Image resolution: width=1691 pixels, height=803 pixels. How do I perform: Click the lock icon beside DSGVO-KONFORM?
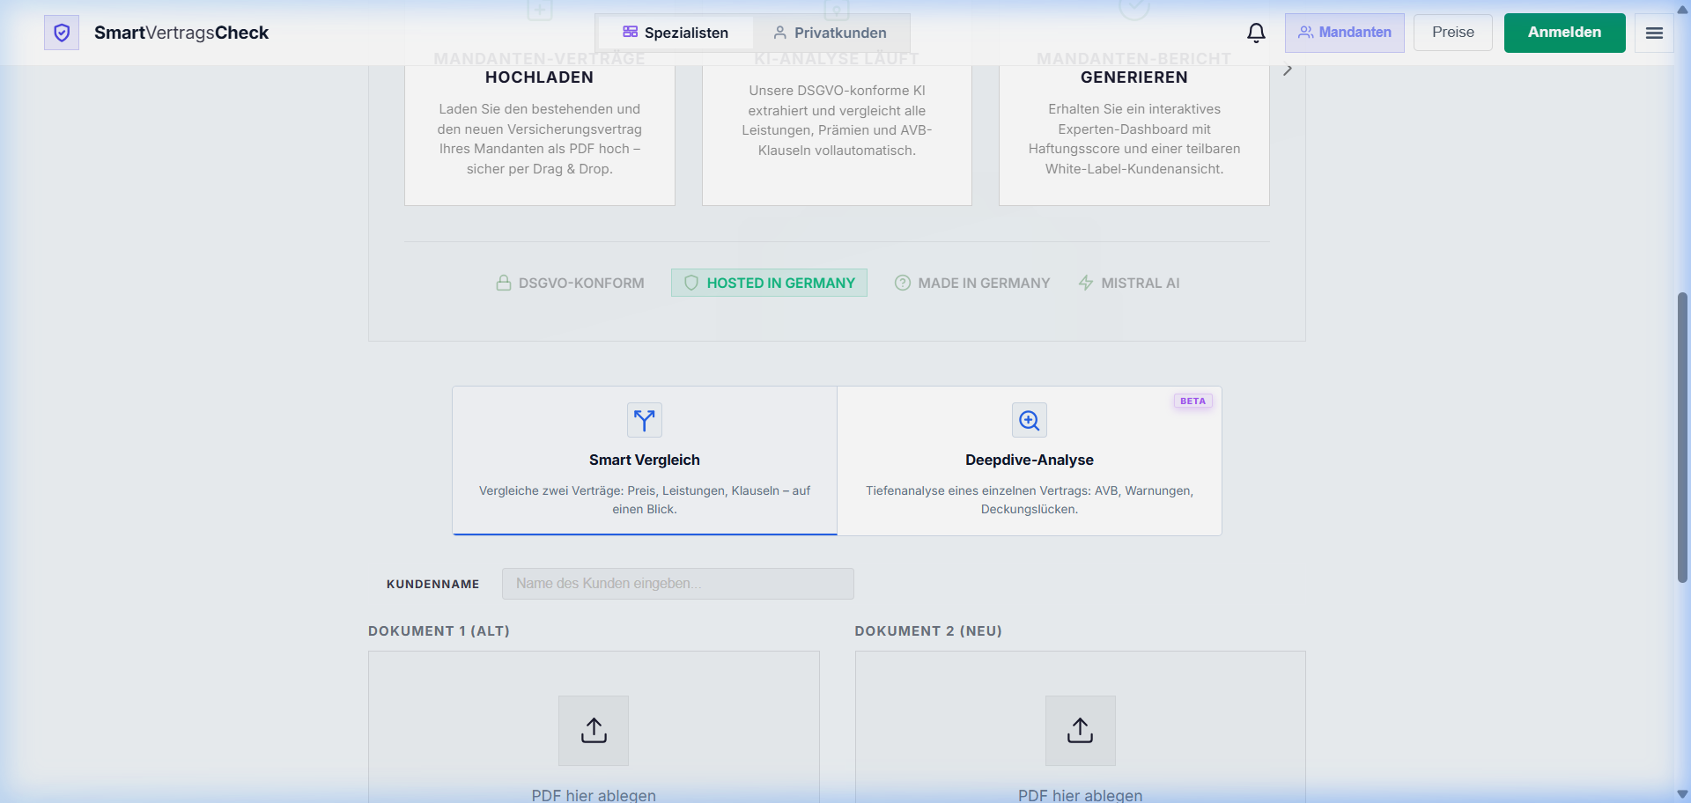point(503,283)
